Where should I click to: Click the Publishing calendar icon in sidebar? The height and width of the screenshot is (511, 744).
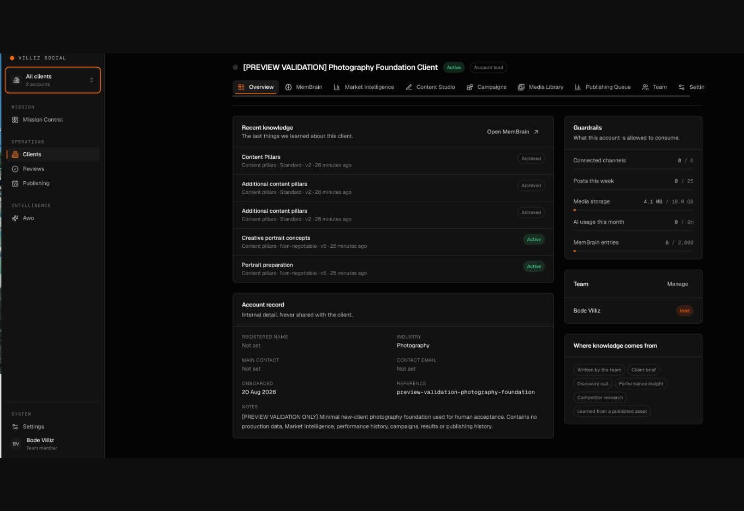pyautogui.click(x=15, y=183)
